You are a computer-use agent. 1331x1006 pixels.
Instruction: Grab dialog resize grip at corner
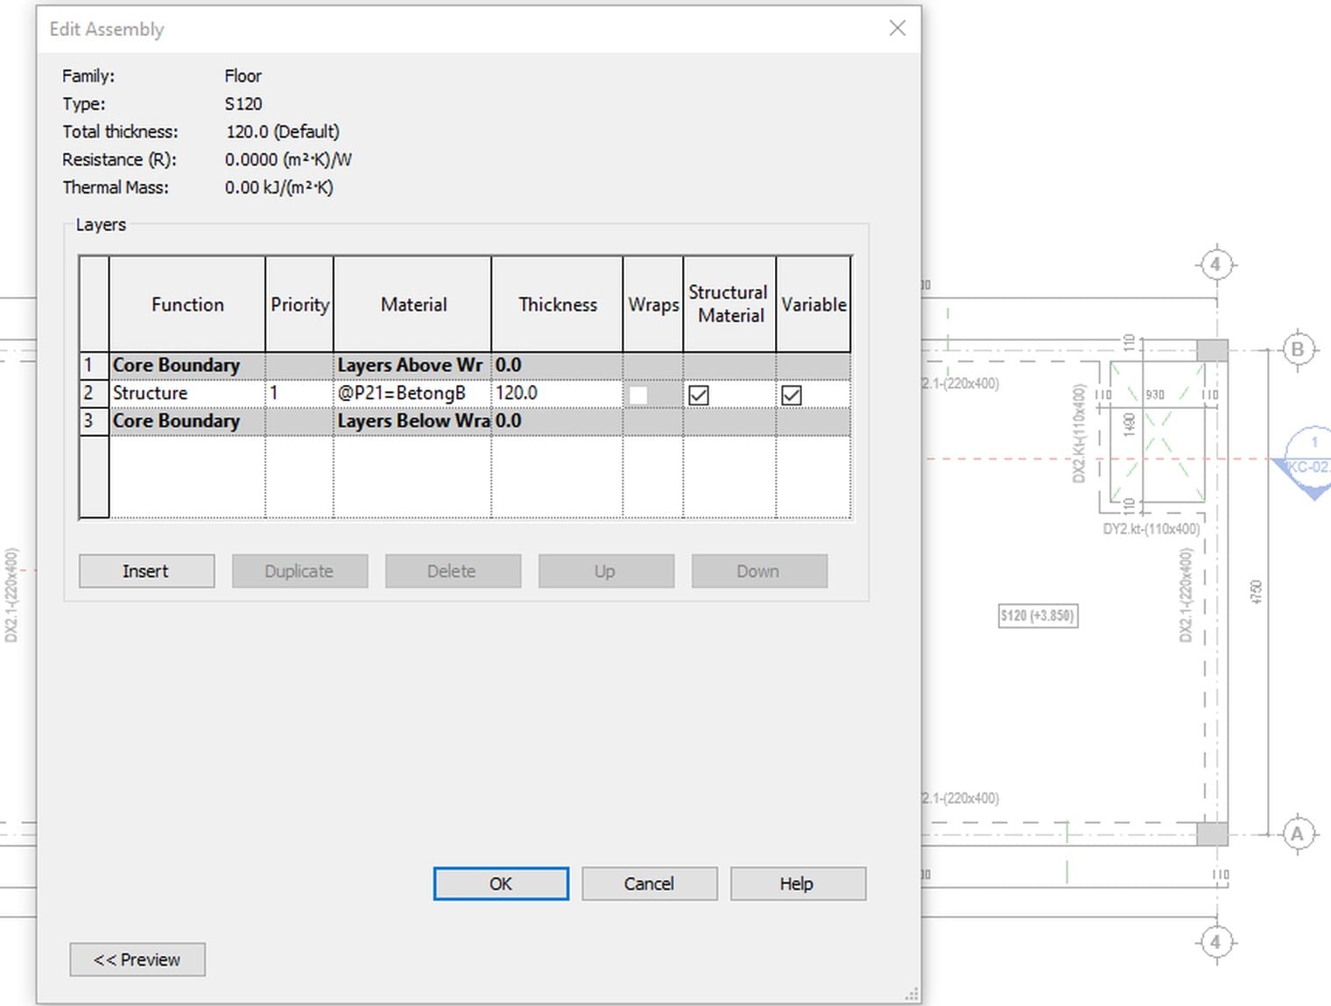[x=912, y=995]
